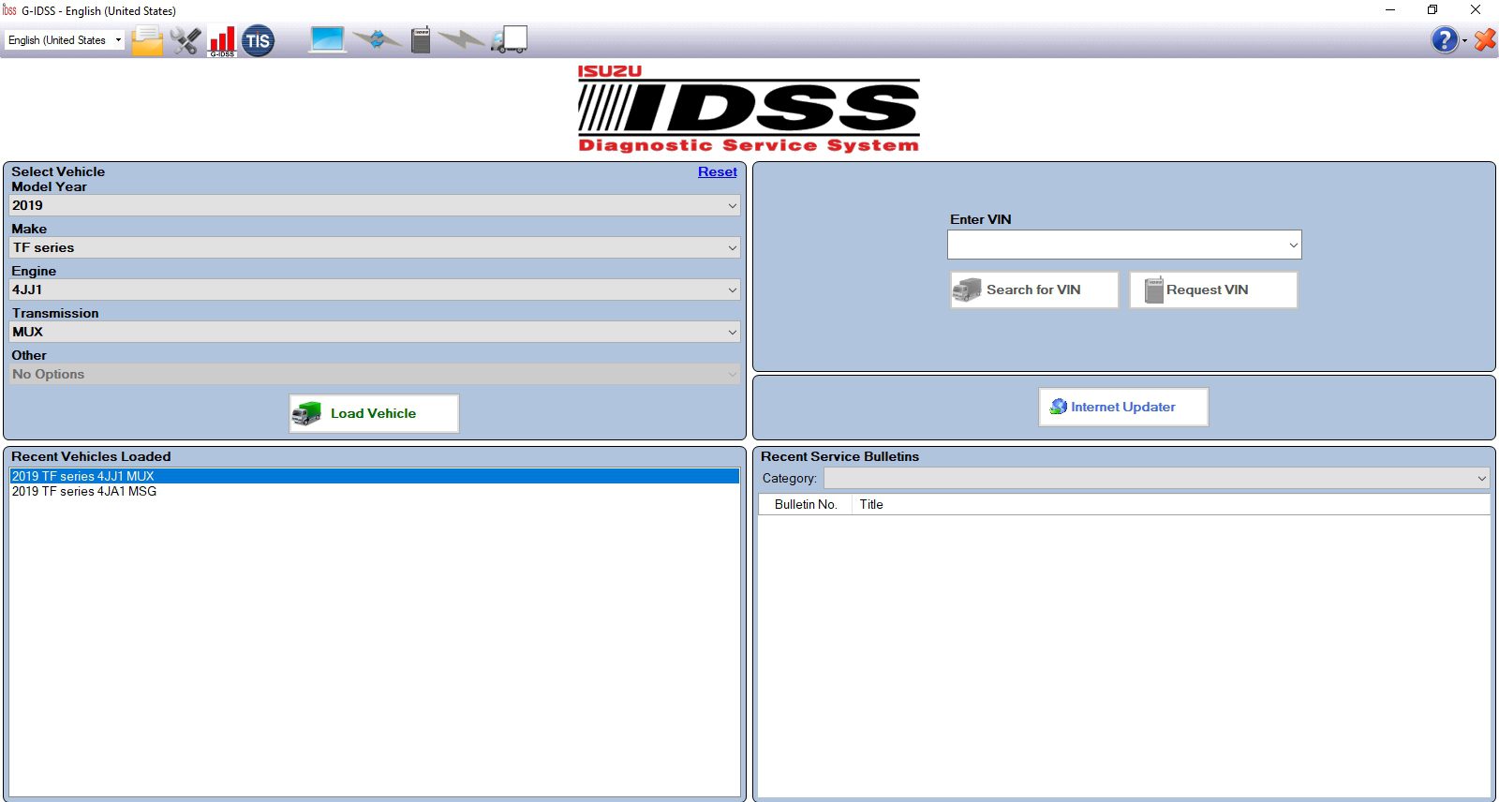Click the Load Vehicle button
This screenshot has width=1499, height=802.
(x=374, y=413)
